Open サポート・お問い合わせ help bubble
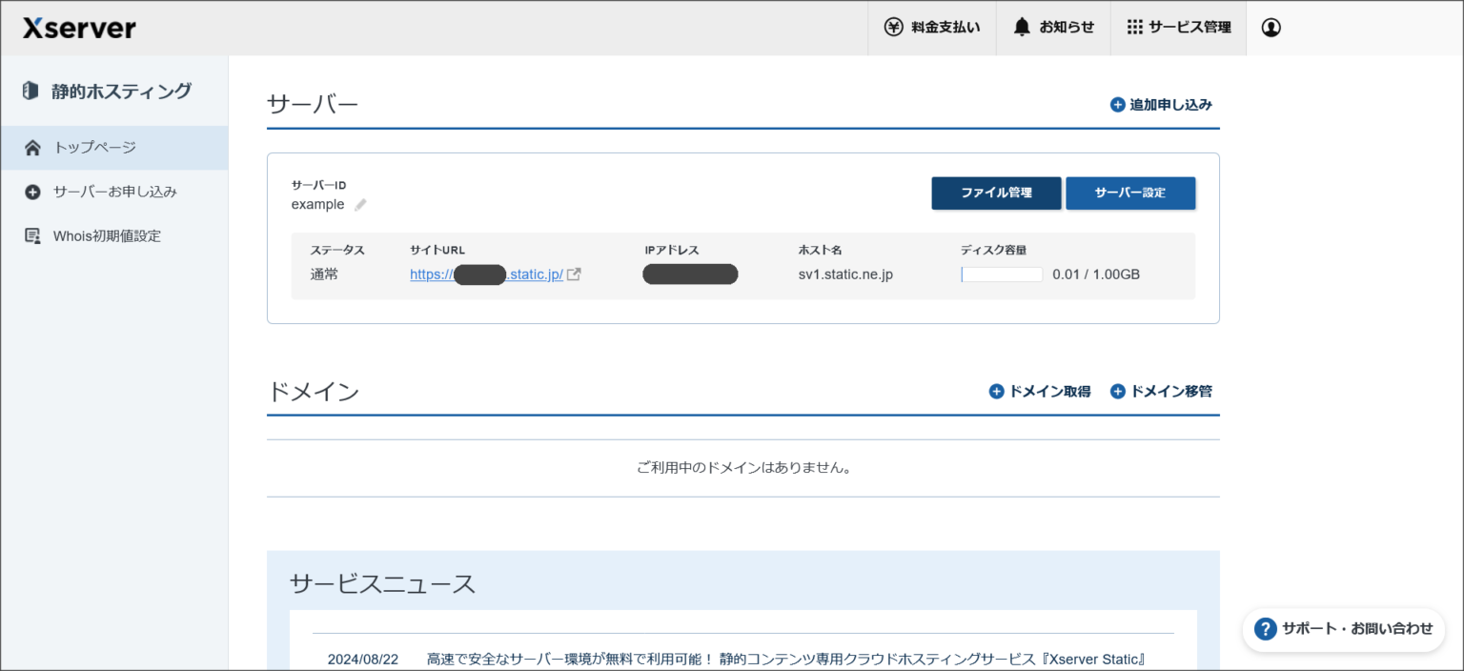Image resolution: width=1464 pixels, height=671 pixels. [1344, 629]
